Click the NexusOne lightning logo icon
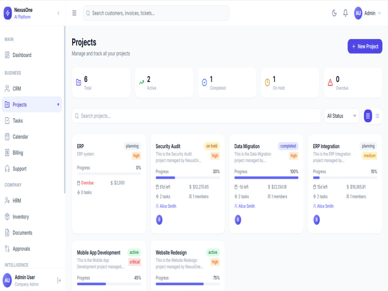 pos(7,13)
